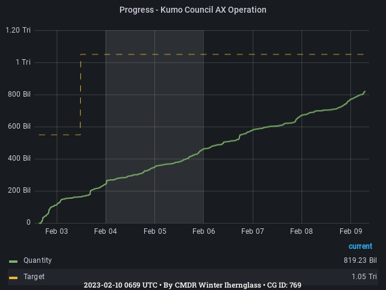Click the end point of the green Quantity line
The image size is (386, 290).
coord(365,91)
